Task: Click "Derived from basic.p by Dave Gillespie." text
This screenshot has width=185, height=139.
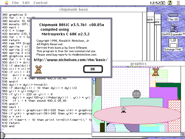Action: (x=62, y=47)
